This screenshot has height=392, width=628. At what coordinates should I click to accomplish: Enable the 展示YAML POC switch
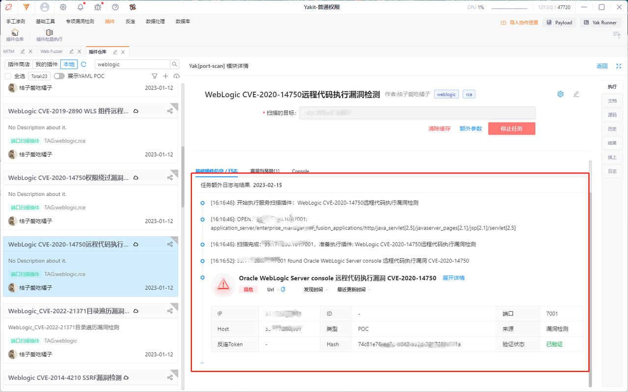coord(59,76)
